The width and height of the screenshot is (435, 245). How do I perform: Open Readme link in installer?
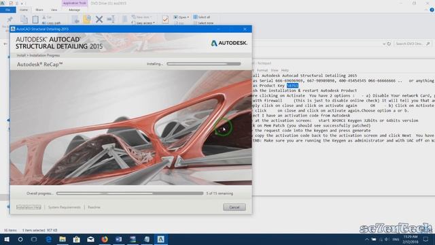[94, 207]
